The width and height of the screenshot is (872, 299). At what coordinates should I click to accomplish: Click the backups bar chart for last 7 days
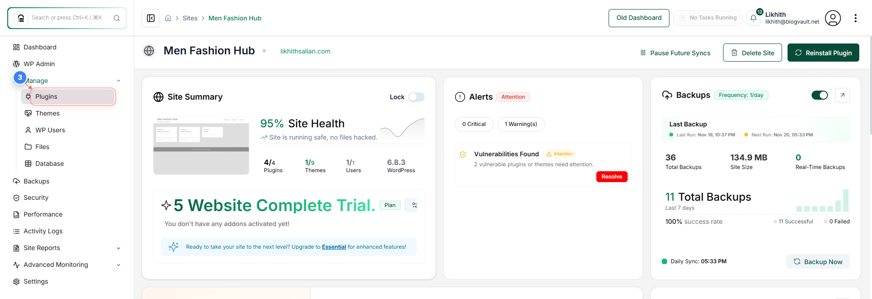coord(822,201)
